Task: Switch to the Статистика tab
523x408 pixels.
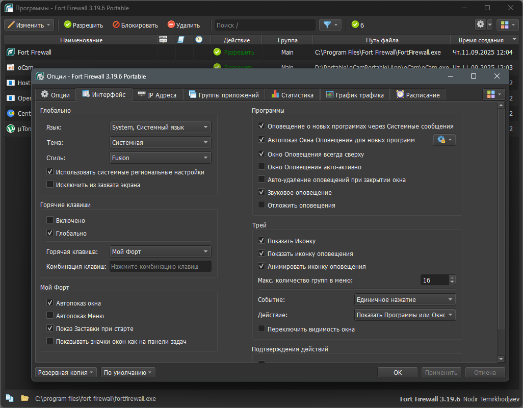Action: (293, 95)
